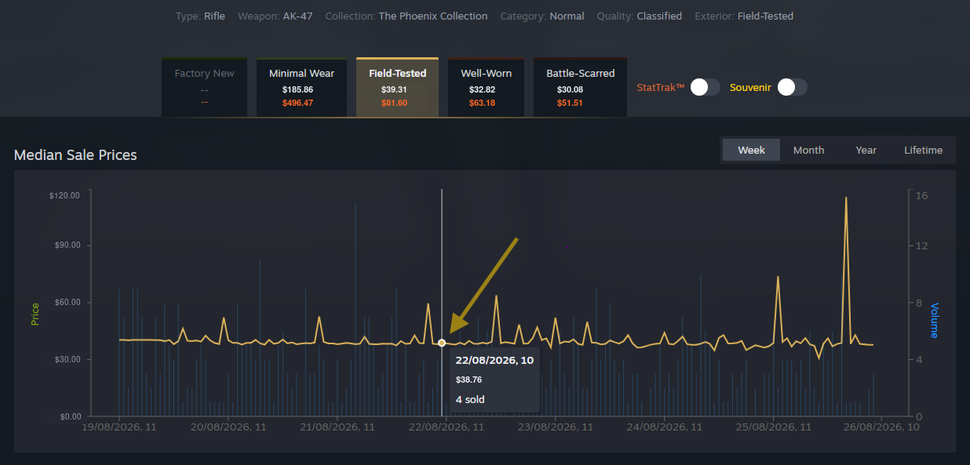Select the Minimal Wear exterior tab
This screenshot has height=465, width=970.
coord(301,87)
